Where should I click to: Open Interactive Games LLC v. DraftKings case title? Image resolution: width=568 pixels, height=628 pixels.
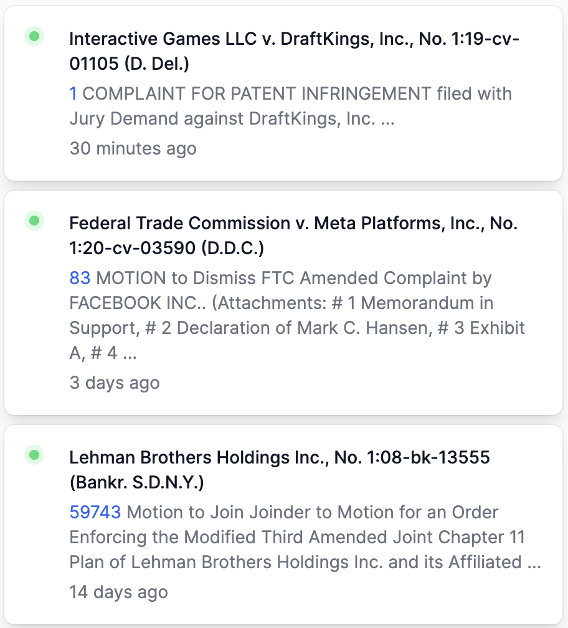[x=294, y=51]
